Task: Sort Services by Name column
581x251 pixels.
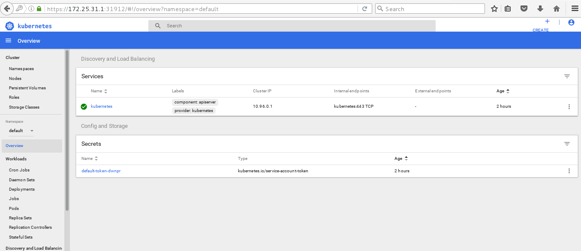Action: (99, 91)
